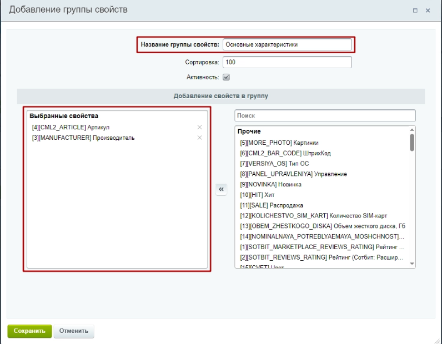Maximize the dialog window
Screen dimensions: 442x344
tap(415, 11)
